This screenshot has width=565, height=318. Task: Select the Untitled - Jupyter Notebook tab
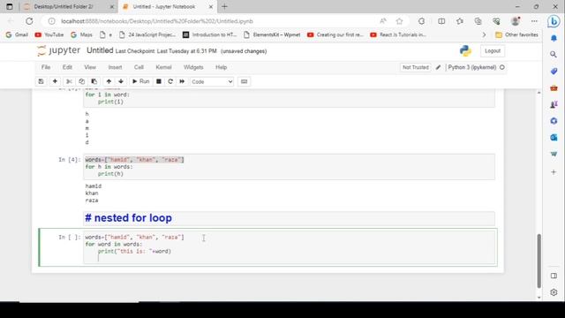tap(164, 6)
